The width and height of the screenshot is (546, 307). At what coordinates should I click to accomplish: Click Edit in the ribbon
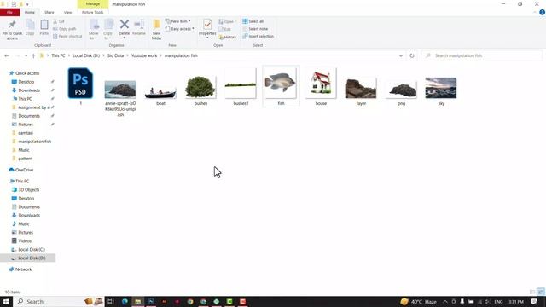click(225, 29)
